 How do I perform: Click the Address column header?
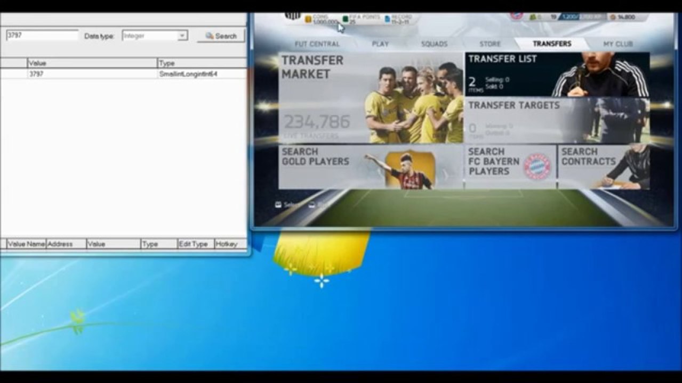[x=66, y=244]
